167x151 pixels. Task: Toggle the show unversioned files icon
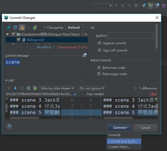[22, 27]
